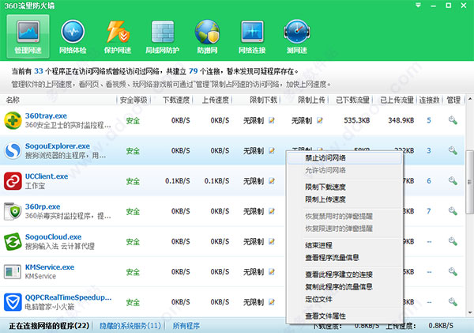Open the SogouCloud.exe program name link
The width and height of the screenshot is (474, 333).
click(53, 237)
